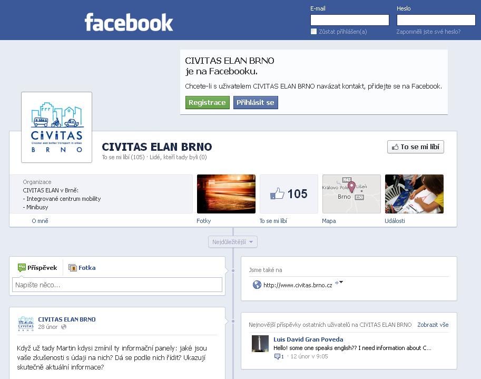Click the Příspěvek speech bubble icon
This screenshot has width=481, height=379.
point(22,268)
